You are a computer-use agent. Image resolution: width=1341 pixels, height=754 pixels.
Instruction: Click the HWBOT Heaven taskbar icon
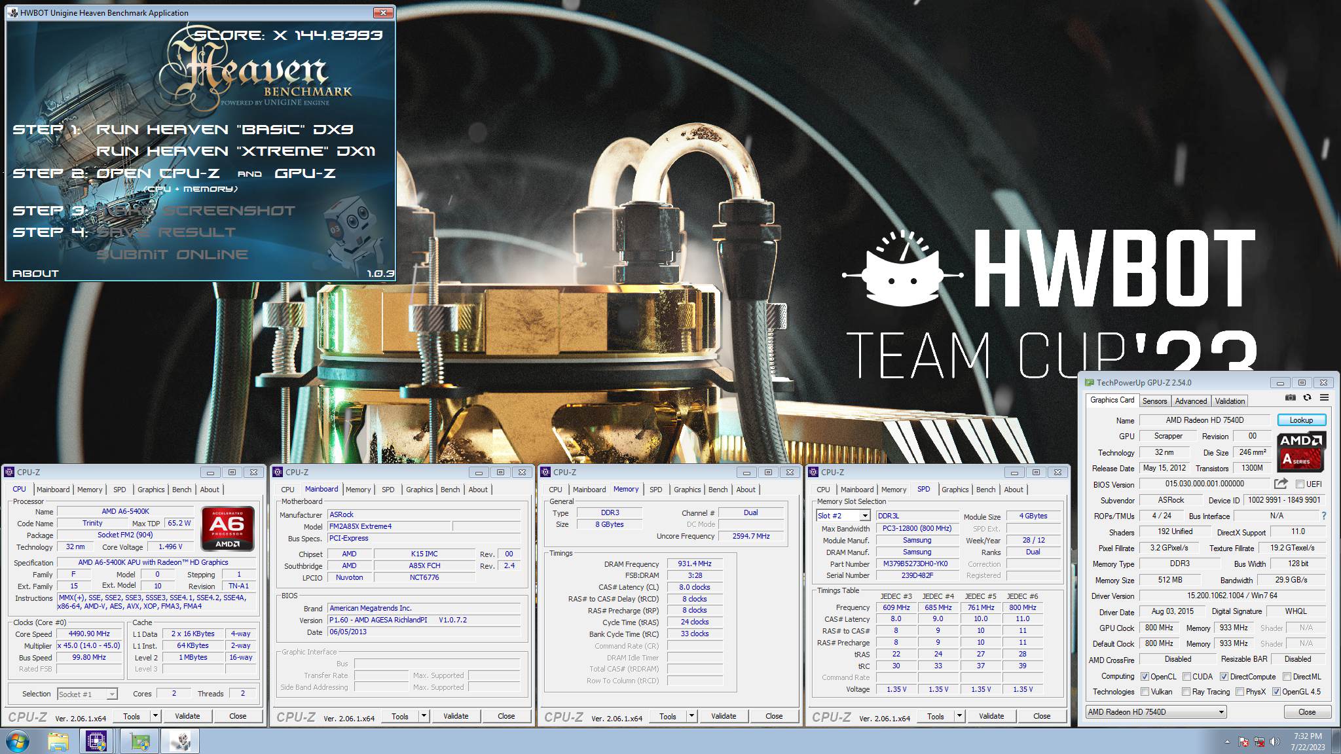[180, 742]
